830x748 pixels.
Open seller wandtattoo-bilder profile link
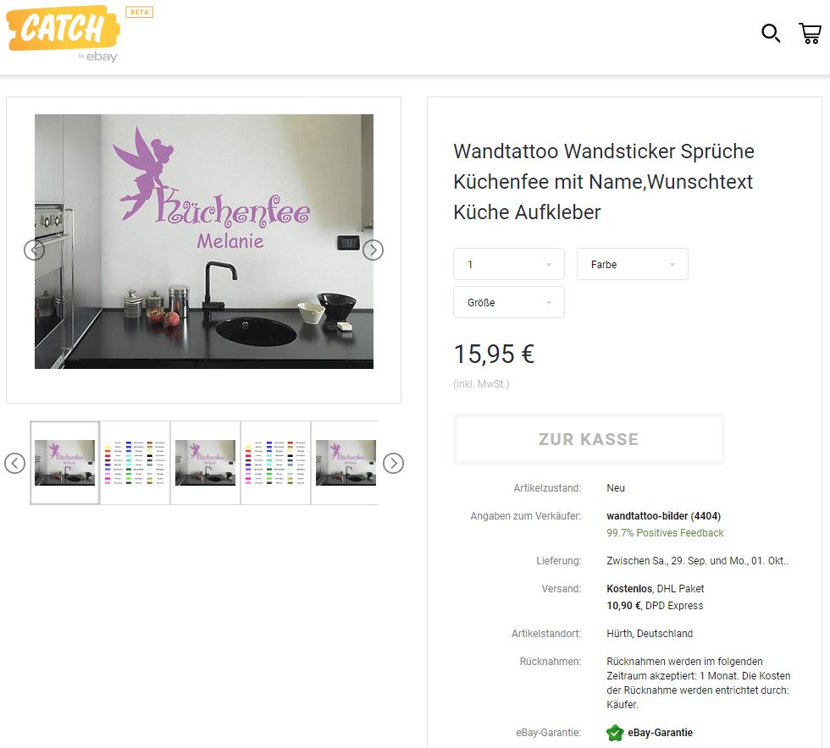(x=664, y=516)
